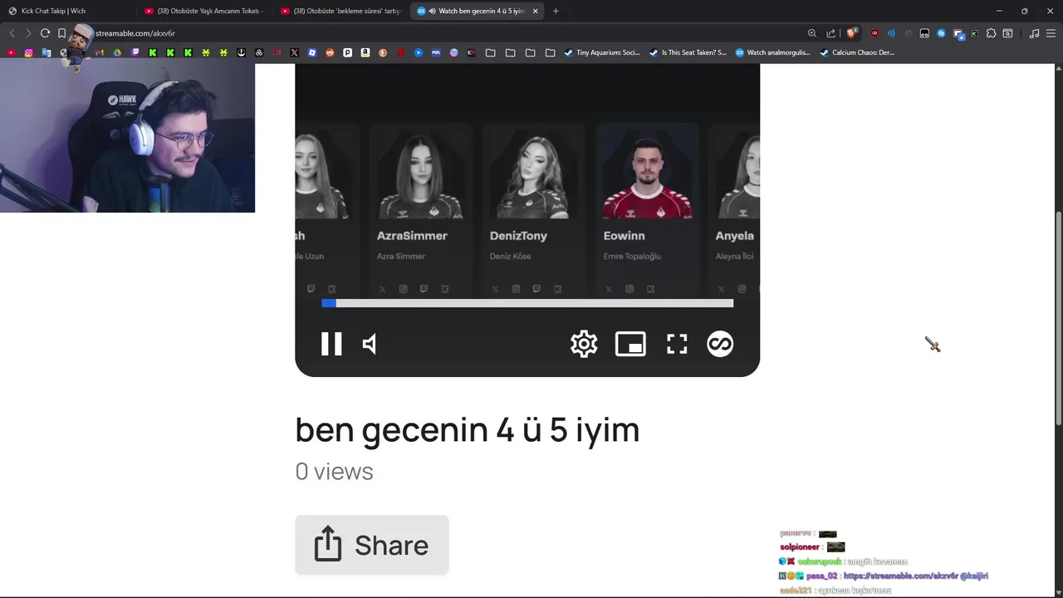The width and height of the screenshot is (1063, 598).
Task: Open the Shazam extension icon
Action: tap(941, 33)
